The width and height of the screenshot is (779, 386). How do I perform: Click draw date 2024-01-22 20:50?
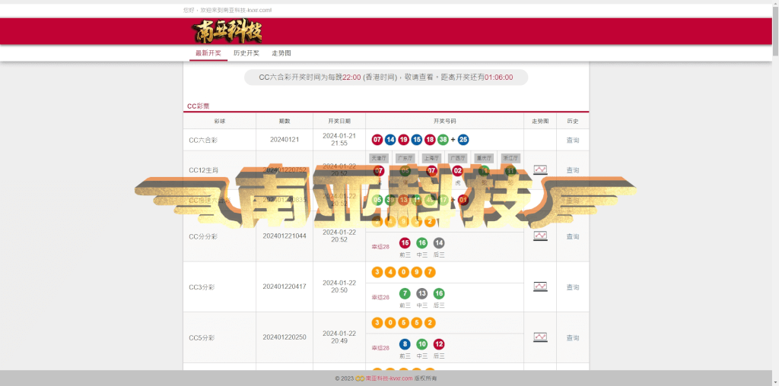(339, 286)
